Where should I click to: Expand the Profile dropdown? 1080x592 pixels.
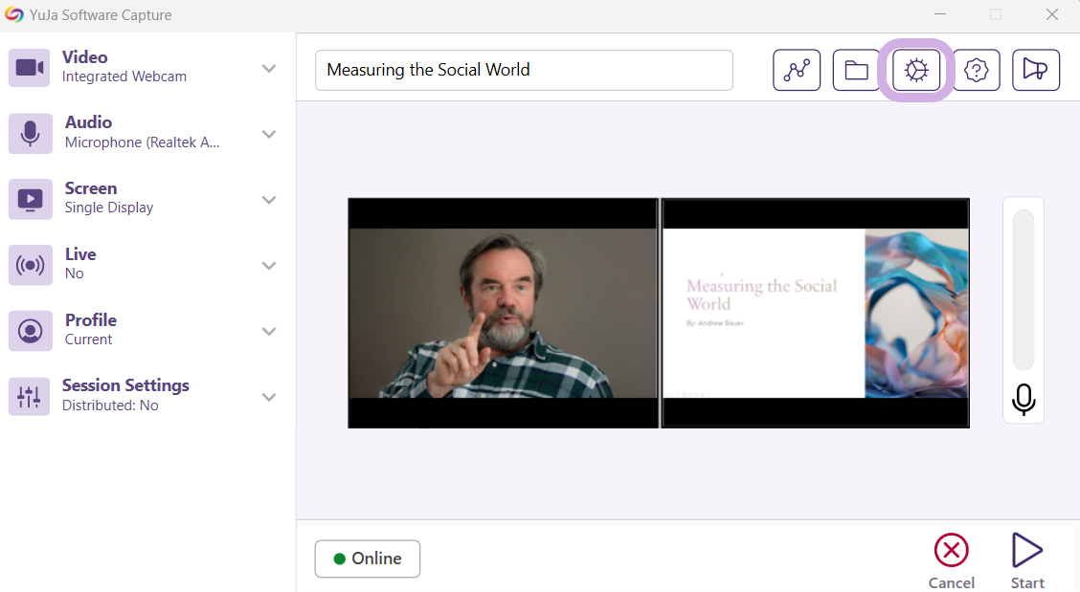click(269, 331)
